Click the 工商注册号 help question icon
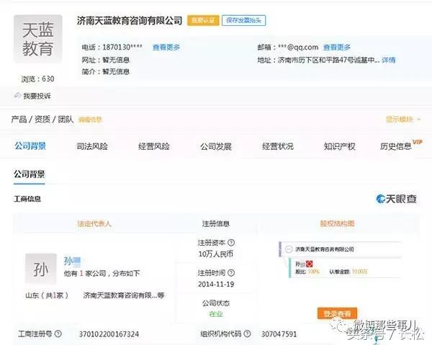 click(58, 333)
